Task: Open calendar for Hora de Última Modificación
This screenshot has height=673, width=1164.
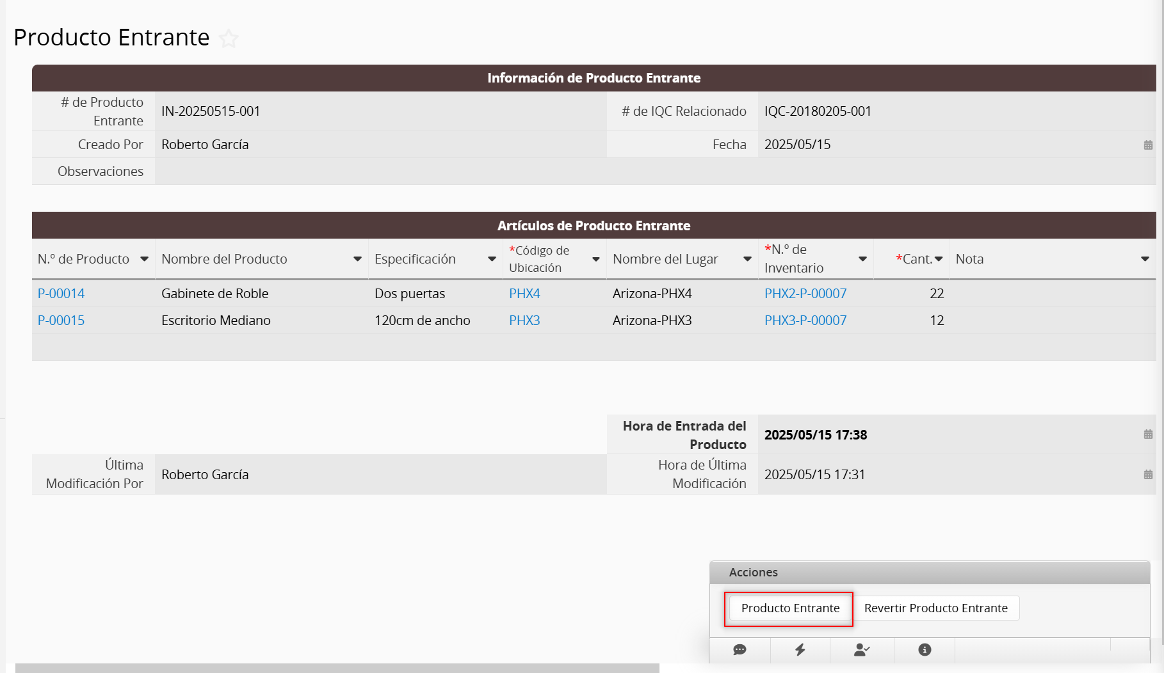Action: click(1148, 475)
